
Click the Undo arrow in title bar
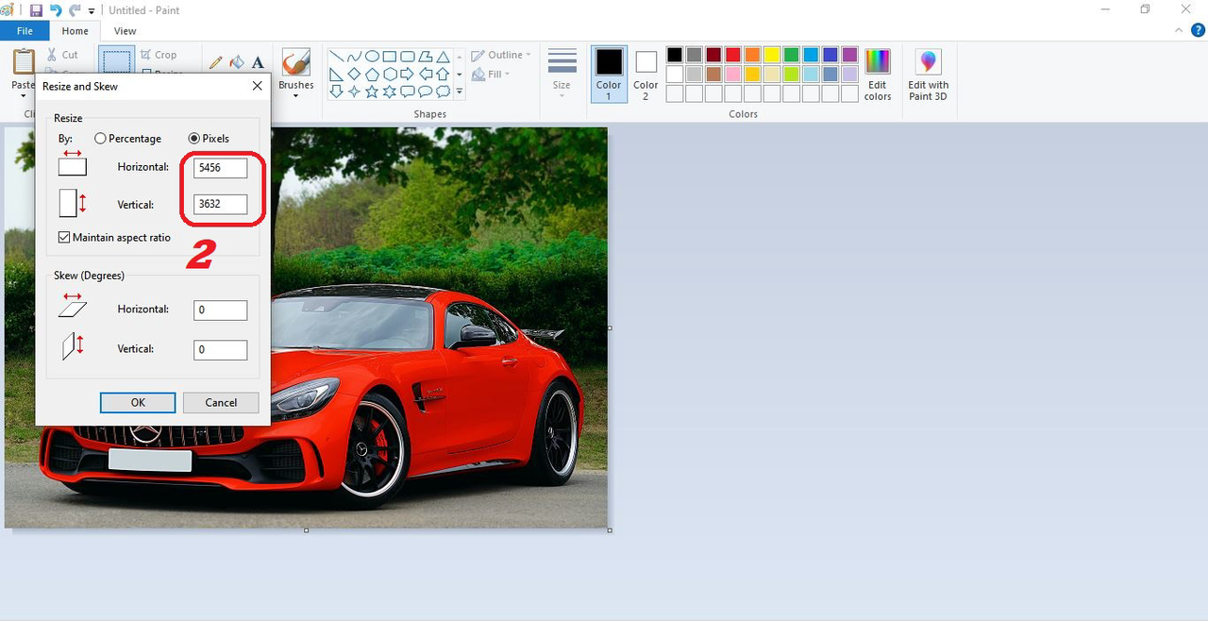(56, 10)
